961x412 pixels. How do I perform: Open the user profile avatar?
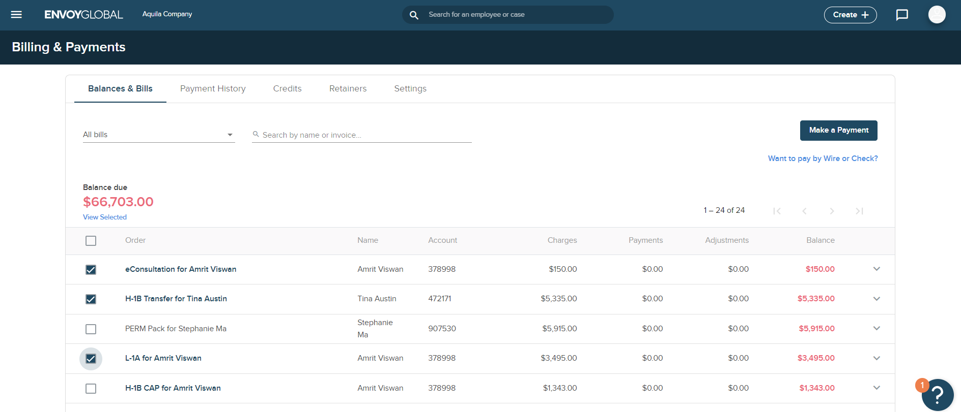[937, 15]
